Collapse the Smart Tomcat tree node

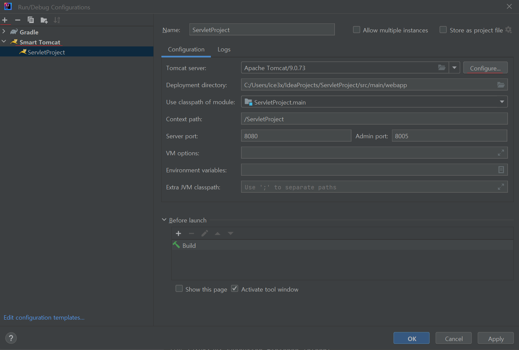pos(4,41)
